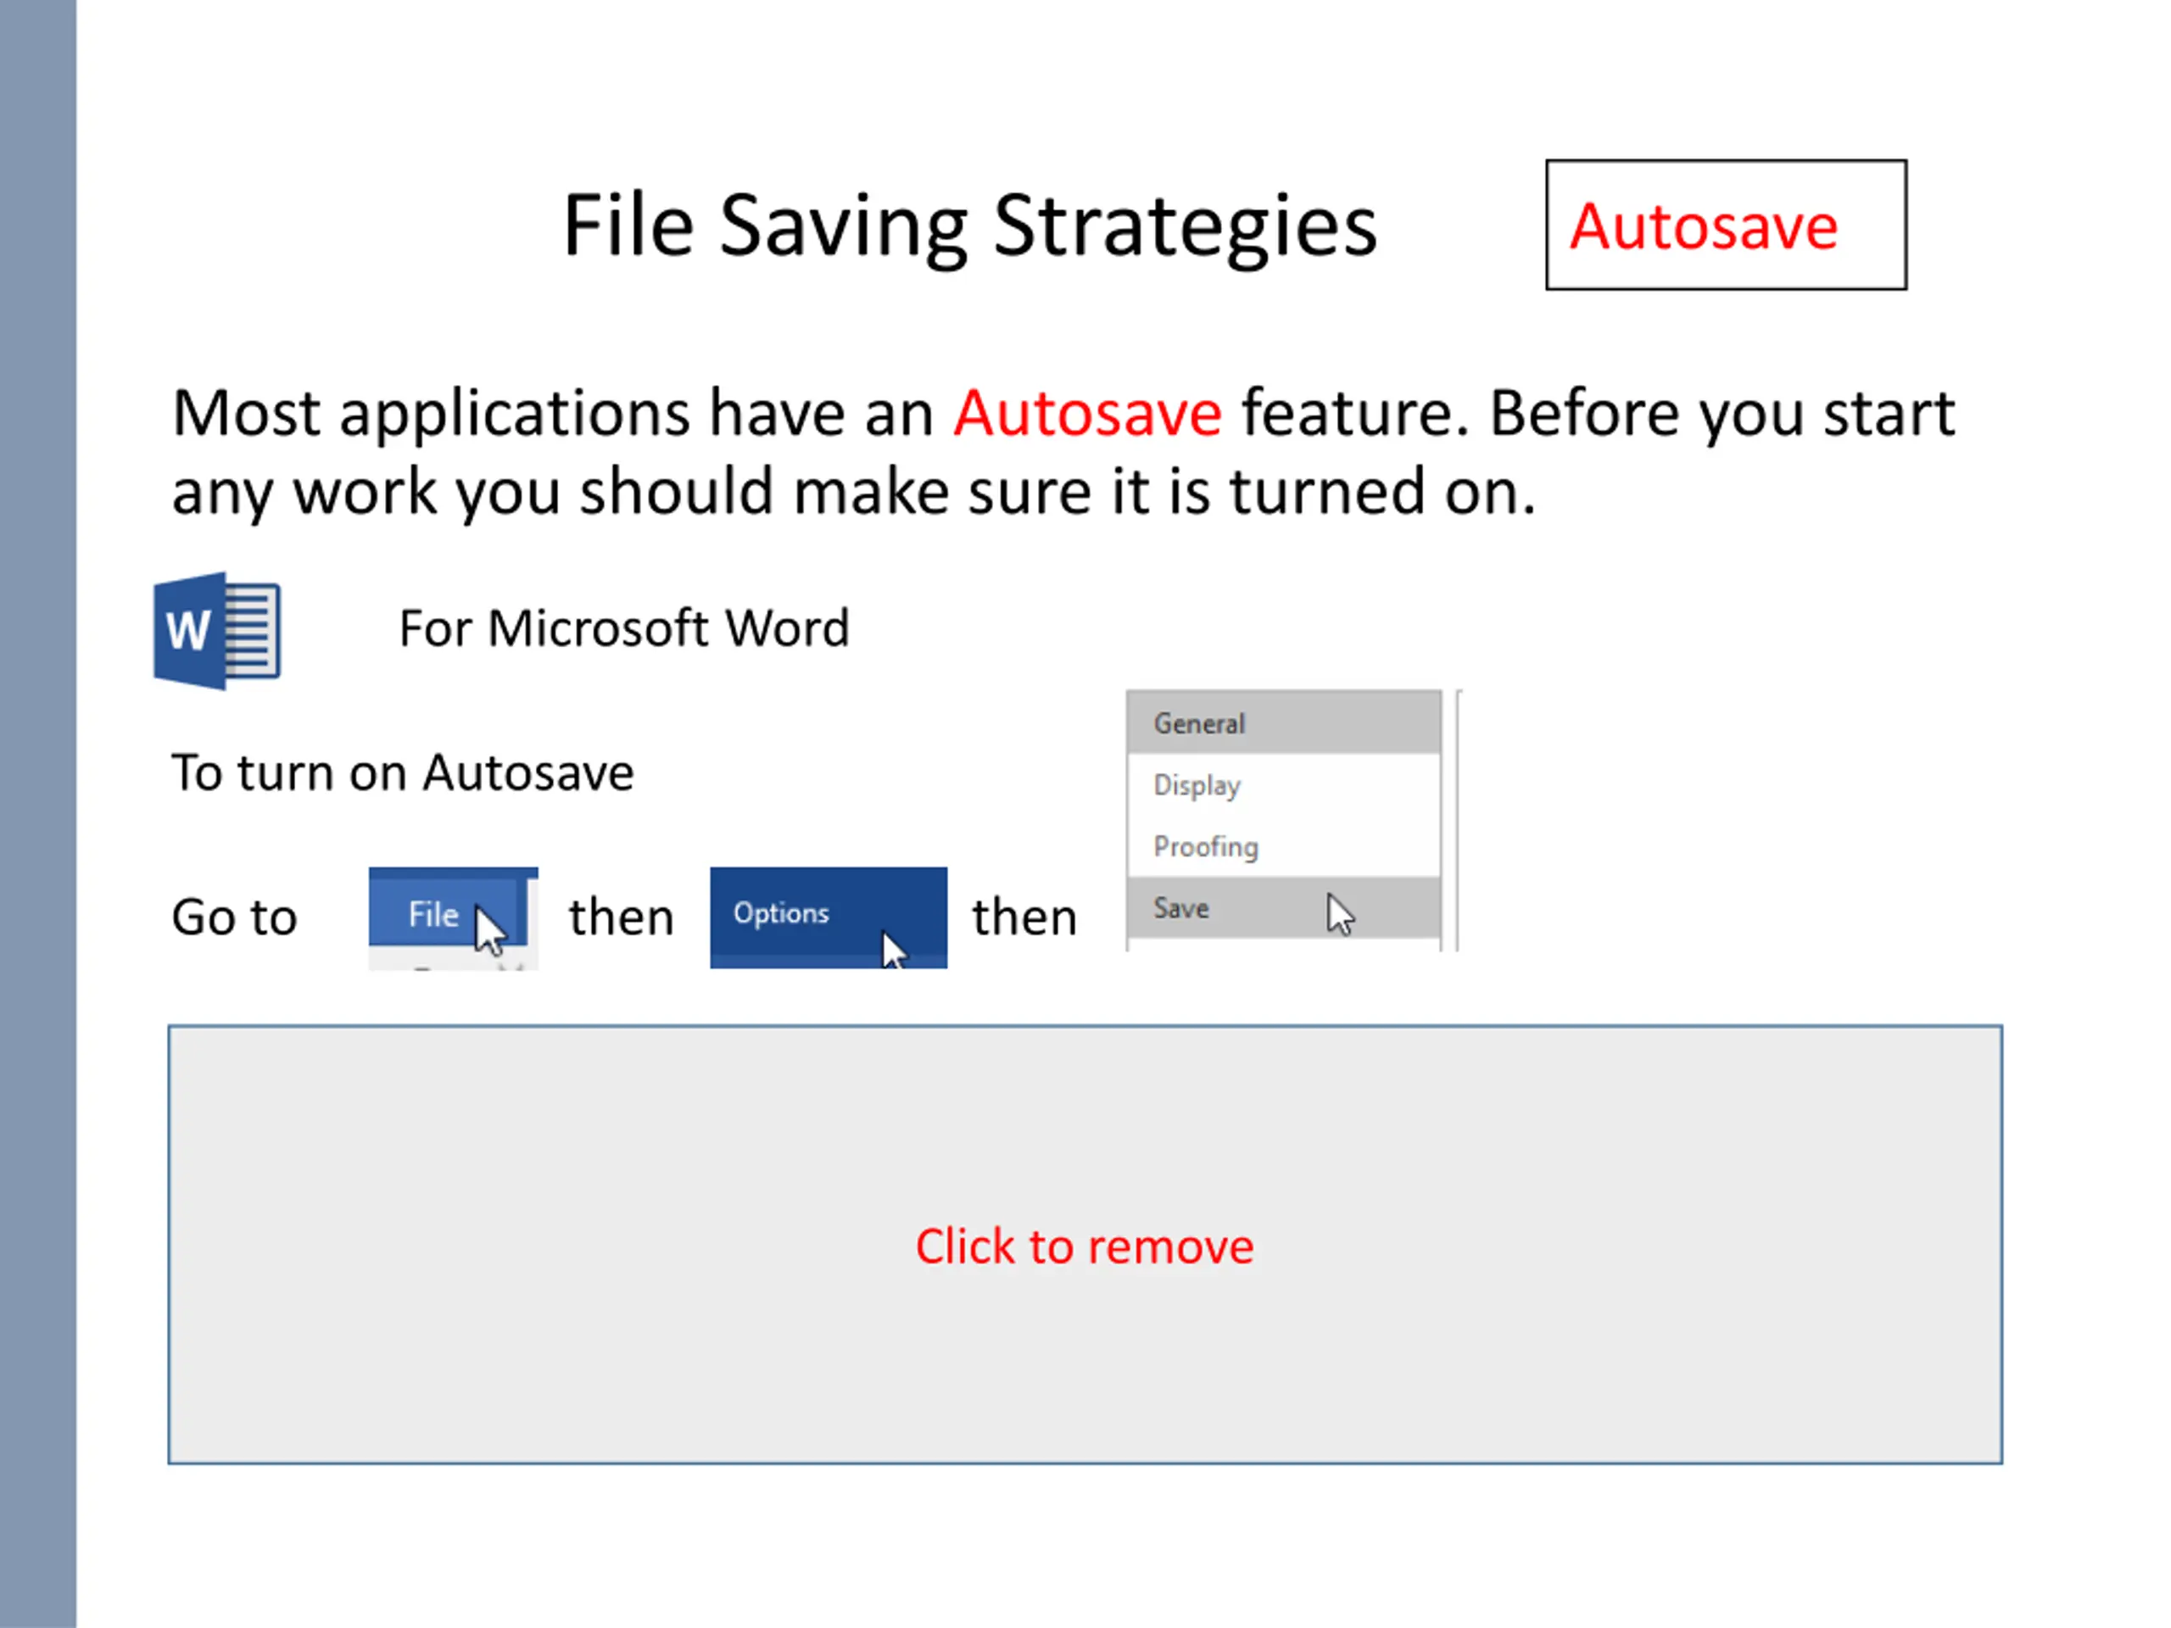The height and width of the screenshot is (1628, 2171).
Task: Click the blue File tab button
Action: tap(434, 913)
